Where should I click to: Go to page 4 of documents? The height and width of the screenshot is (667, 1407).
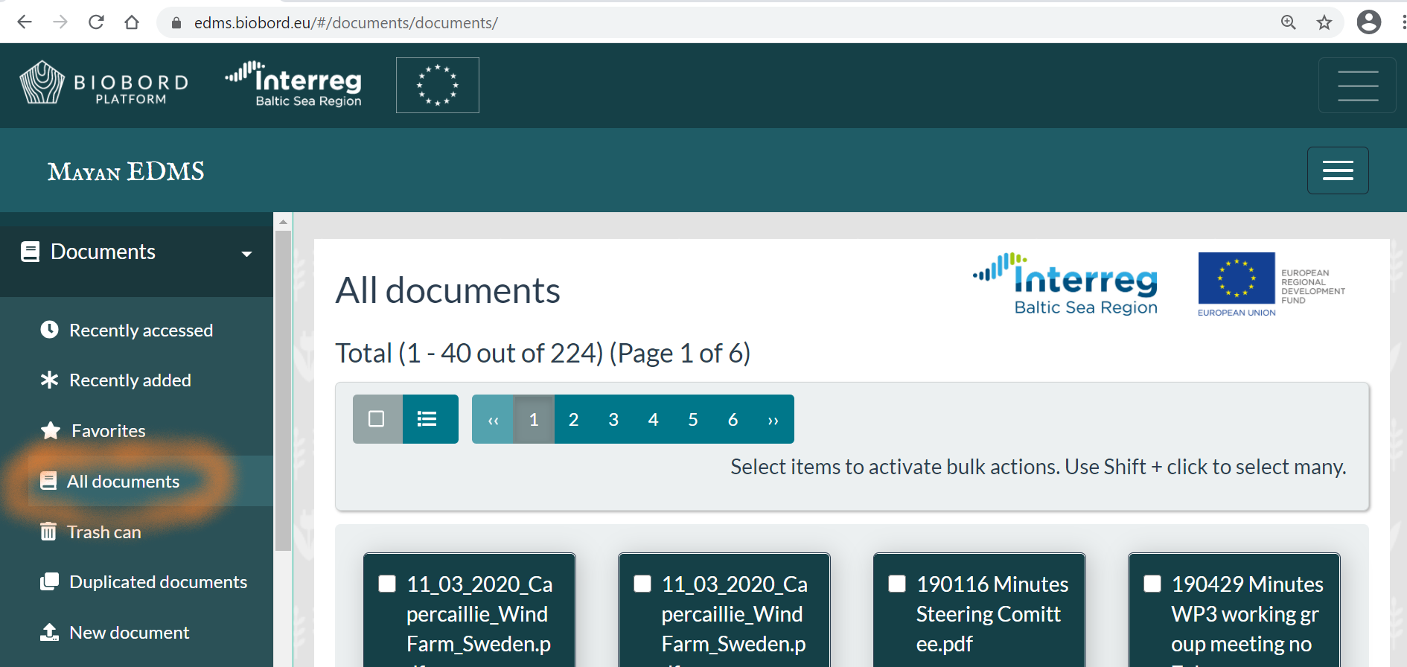pyautogui.click(x=654, y=419)
